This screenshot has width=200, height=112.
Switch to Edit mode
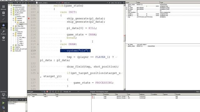coord(3,14)
